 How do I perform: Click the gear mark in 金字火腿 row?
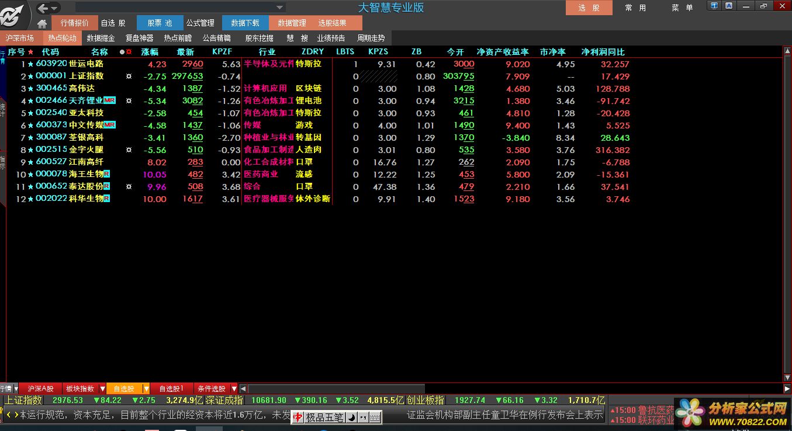[x=129, y=150]
